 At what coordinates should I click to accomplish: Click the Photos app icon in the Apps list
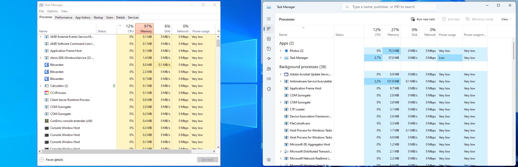click(286, 51)
